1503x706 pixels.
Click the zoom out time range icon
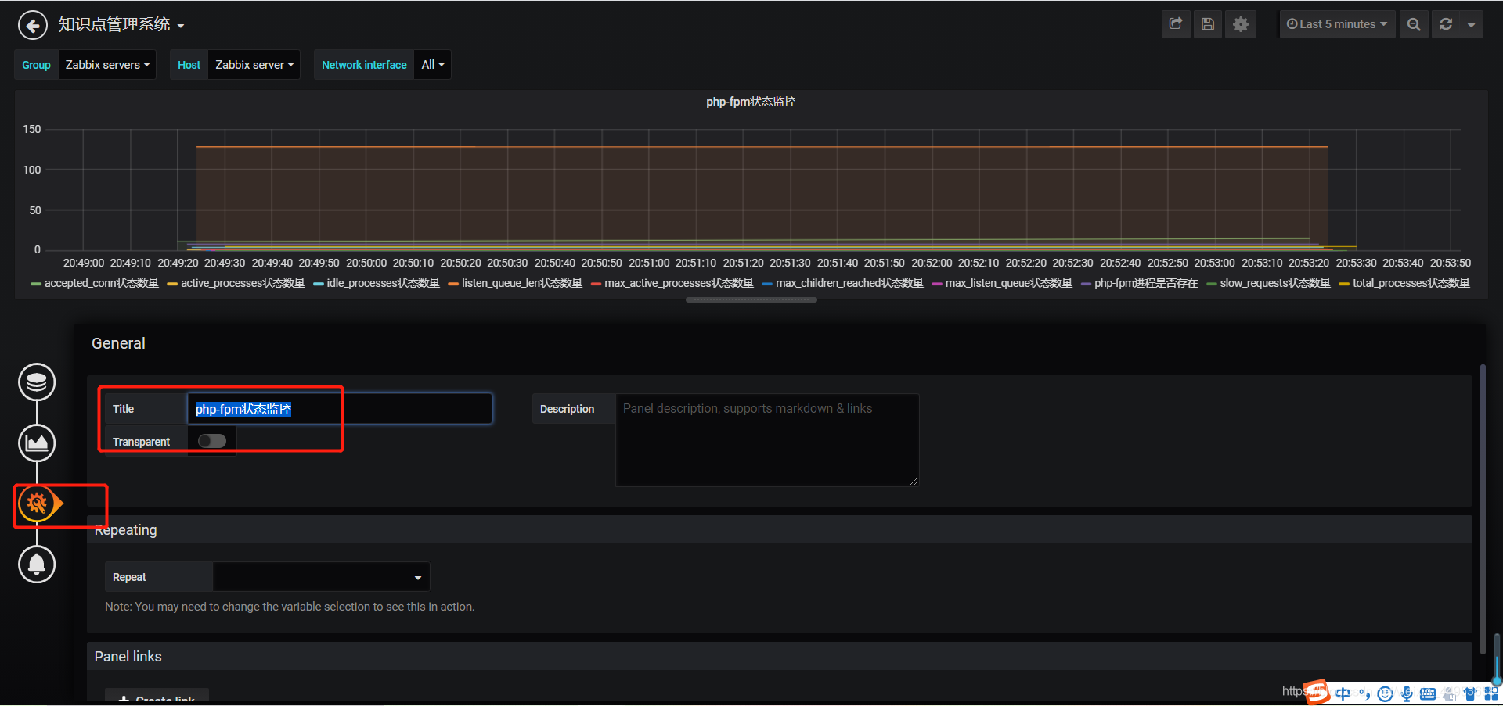tap(1414, 24)
